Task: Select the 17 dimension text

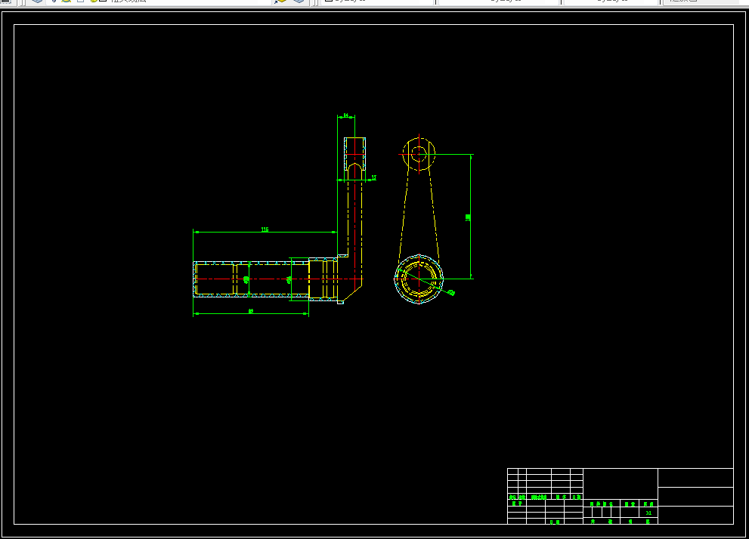Action: coord(373,177)
